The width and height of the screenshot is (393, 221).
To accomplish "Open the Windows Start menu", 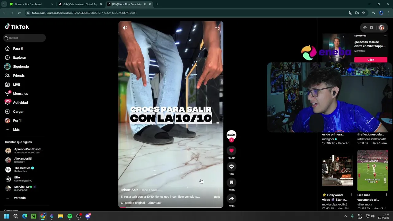I will pos(6,216).
